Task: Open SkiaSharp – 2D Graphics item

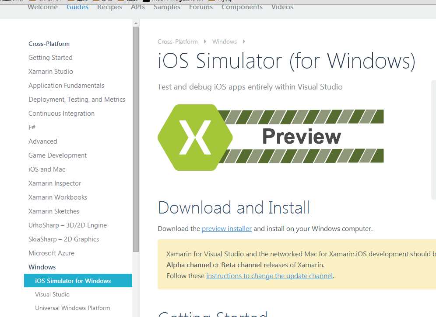Action: pyautogui.click(x=63, y=239)
